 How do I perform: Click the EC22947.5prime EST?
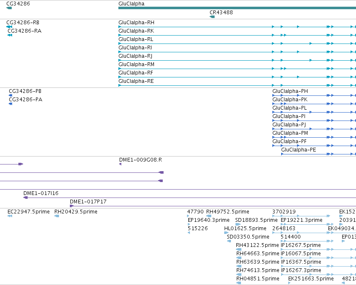(10, 216)
